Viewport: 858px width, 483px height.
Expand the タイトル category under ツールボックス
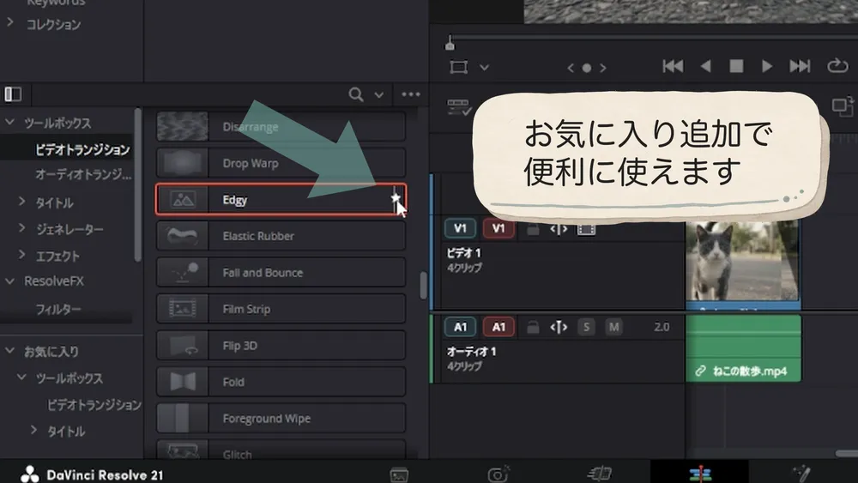point(22,202)
